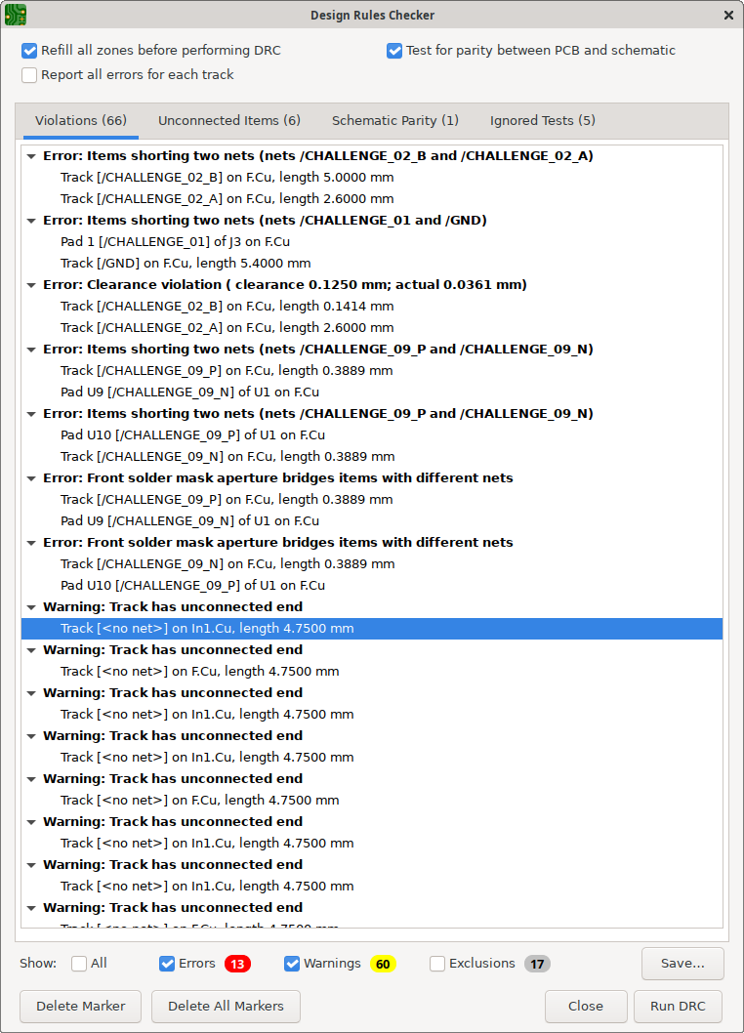
Task: Click the Delete All Markers button
Action: 226,1006
